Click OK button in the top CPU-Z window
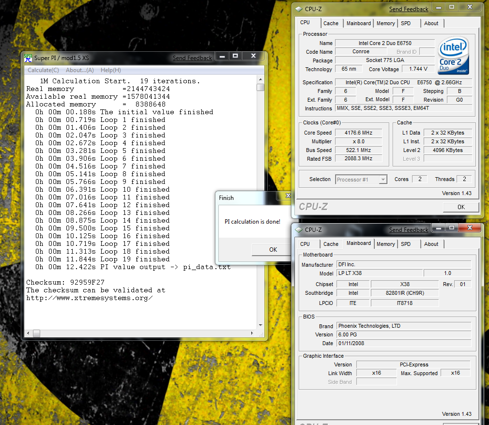 (461, 207)
